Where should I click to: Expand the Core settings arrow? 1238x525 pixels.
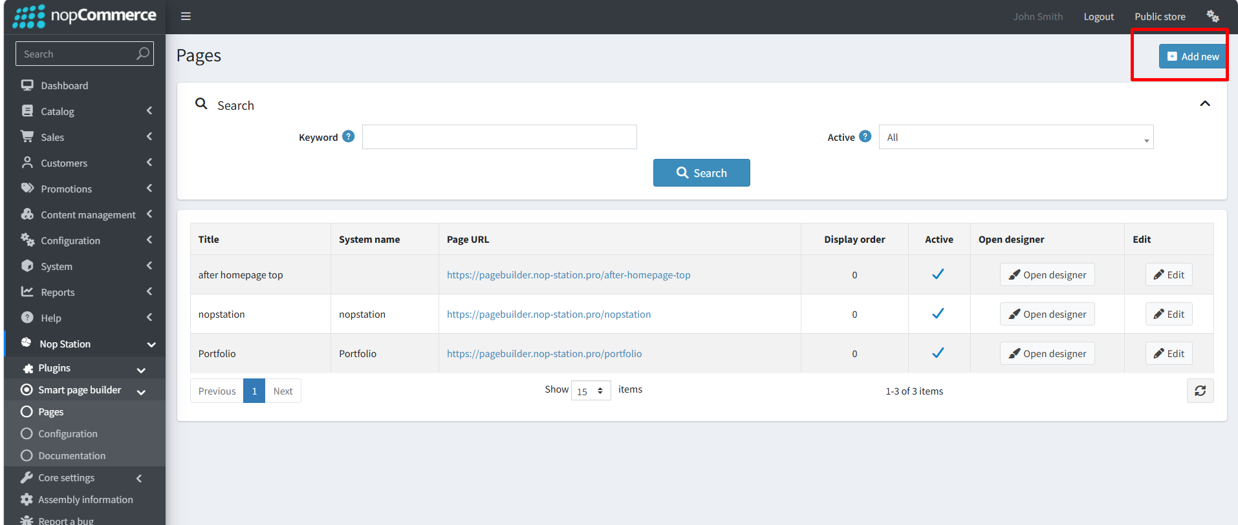(x=139, y=478)
